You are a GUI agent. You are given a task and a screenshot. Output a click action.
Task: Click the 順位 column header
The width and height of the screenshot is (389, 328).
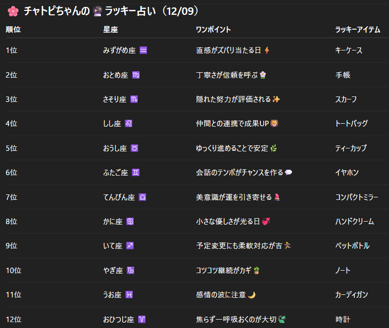tap(13, 30)
